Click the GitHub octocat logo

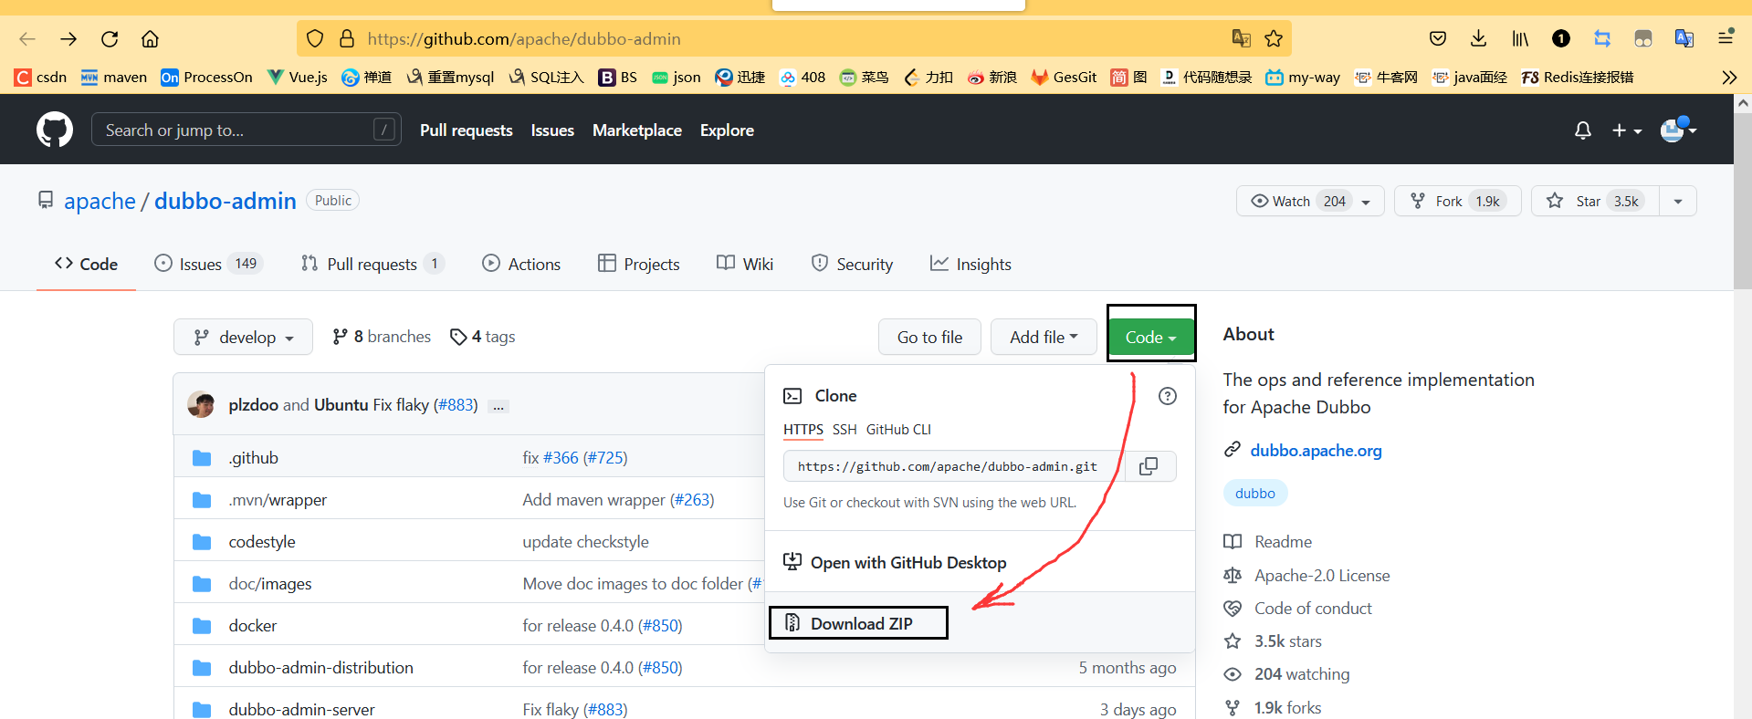tap(55, 130)
